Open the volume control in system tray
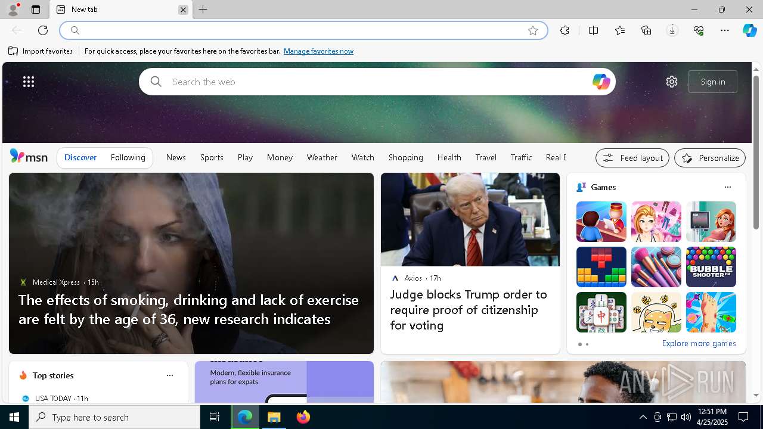 (x=686, y=417)
